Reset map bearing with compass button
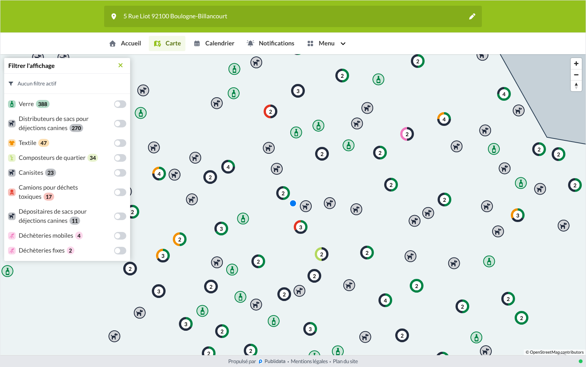Viewport: 586px width, 367px height. (x=576, y=86)
